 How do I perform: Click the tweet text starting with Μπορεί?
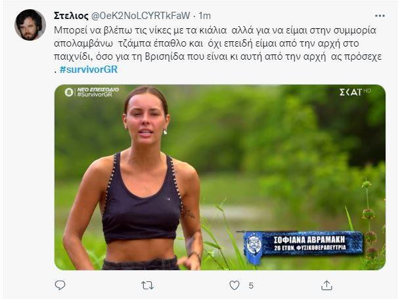click(x=197, y=30)
